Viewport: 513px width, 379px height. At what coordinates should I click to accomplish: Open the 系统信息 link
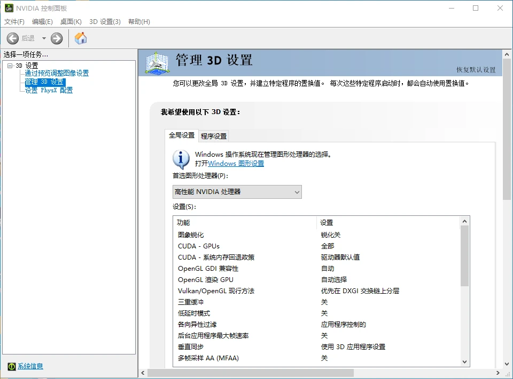30,366
